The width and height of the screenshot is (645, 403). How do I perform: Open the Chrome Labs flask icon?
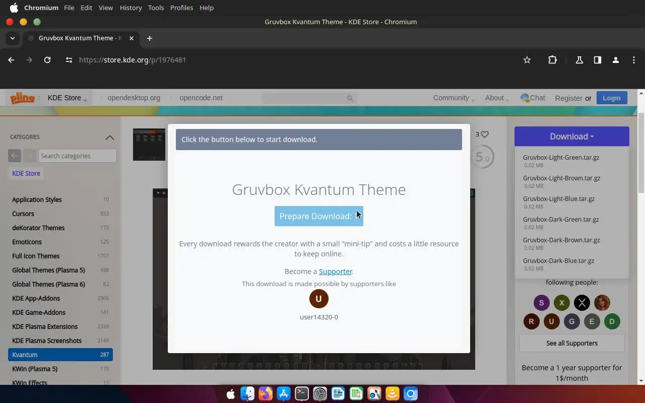pyautogui.click(x=579, y=60)
